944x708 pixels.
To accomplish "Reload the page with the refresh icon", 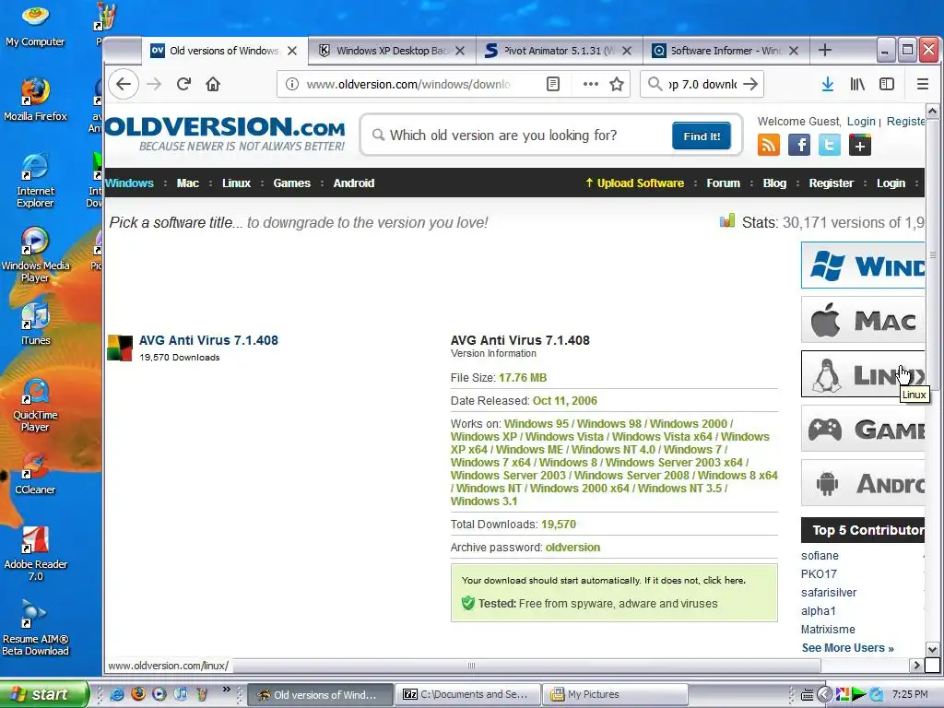I will 183,84.
